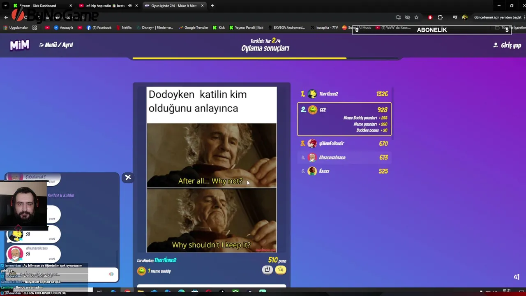Open the Kick bookmark
This screenshot has width=526, height=296.
219,28
